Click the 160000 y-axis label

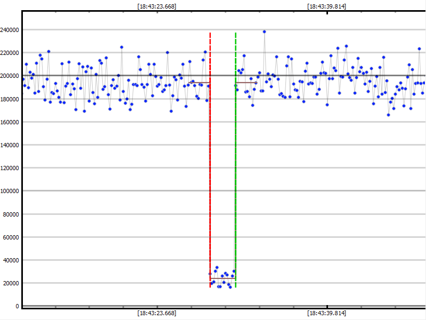click(11, 122)
